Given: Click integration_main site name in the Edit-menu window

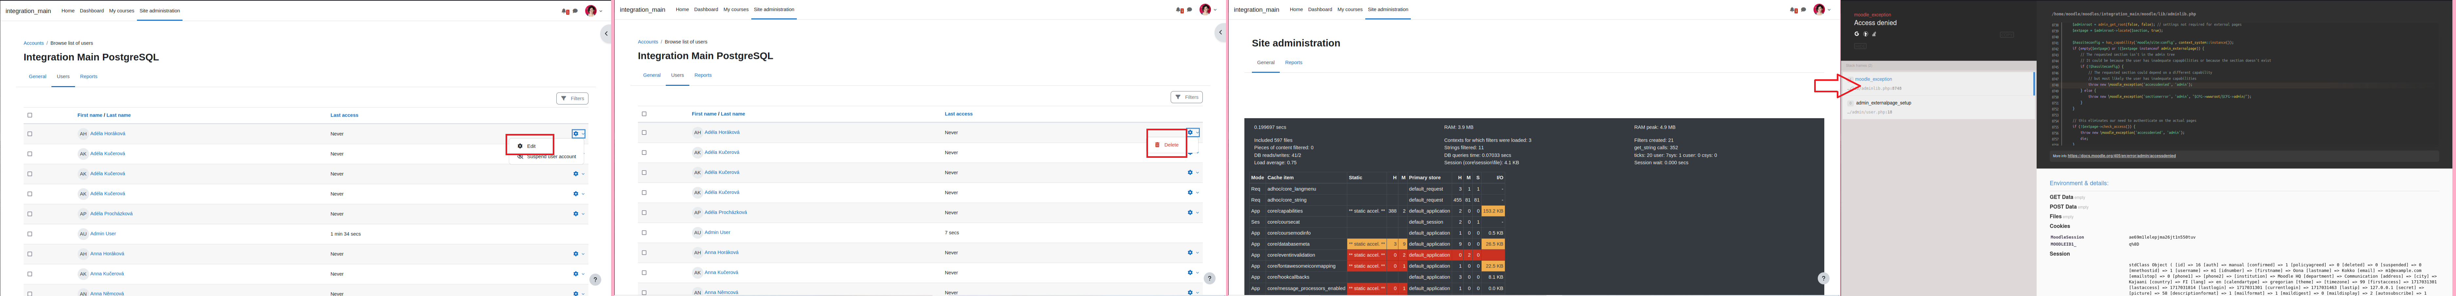Looking at the screenshot, I should coord(29,11).
